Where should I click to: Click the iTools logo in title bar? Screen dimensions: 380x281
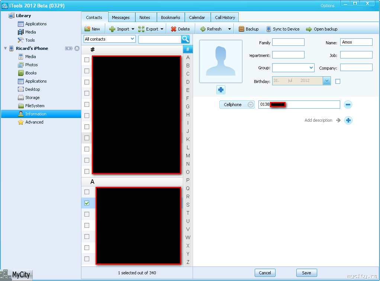pyautogui.click(x=4, y=6)
